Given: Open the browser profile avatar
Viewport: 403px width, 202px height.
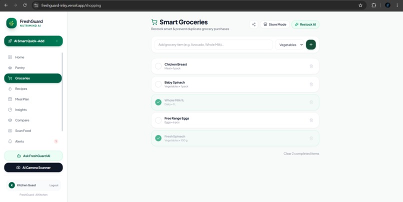Looking at the screenshot, I should [x=387, y=5].
